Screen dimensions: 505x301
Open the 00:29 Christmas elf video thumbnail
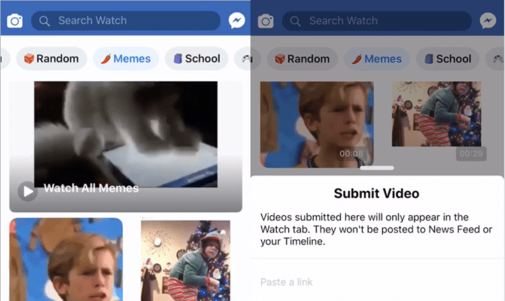(x=437, y=114)
